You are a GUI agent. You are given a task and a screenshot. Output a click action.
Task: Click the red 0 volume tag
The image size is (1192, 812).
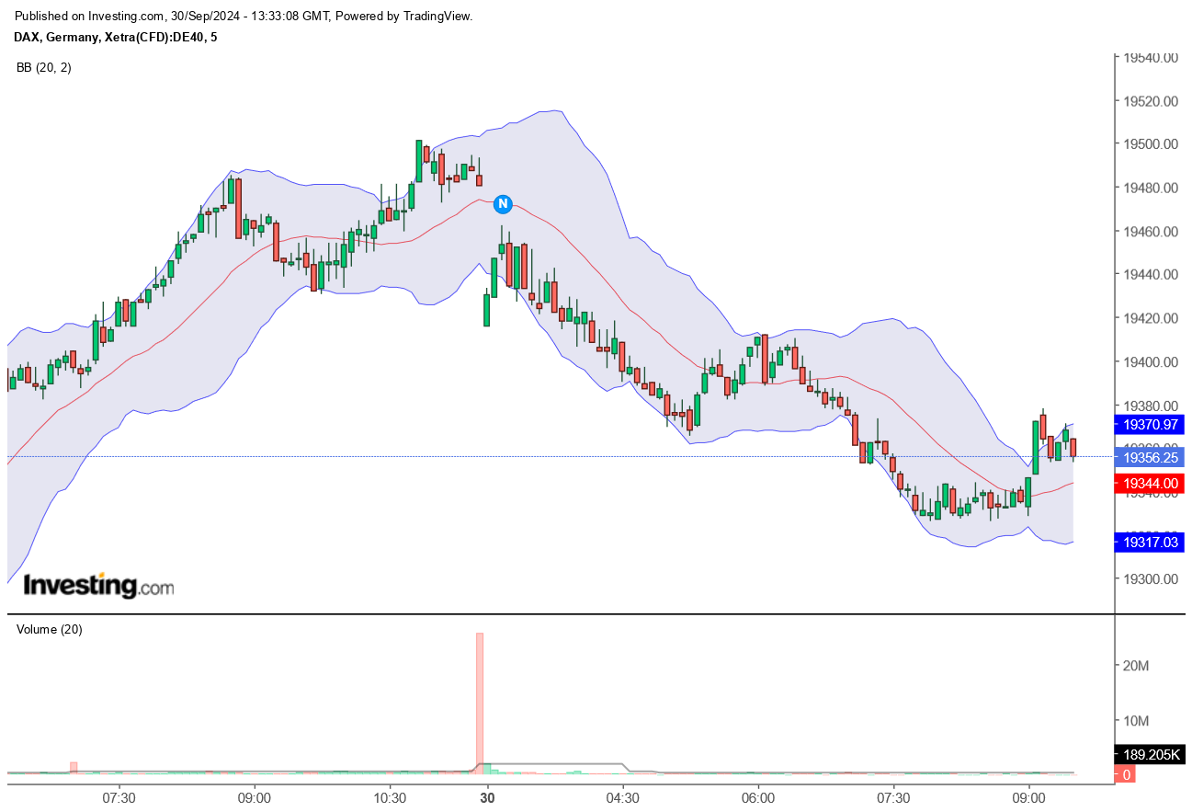coord(1126,775)
